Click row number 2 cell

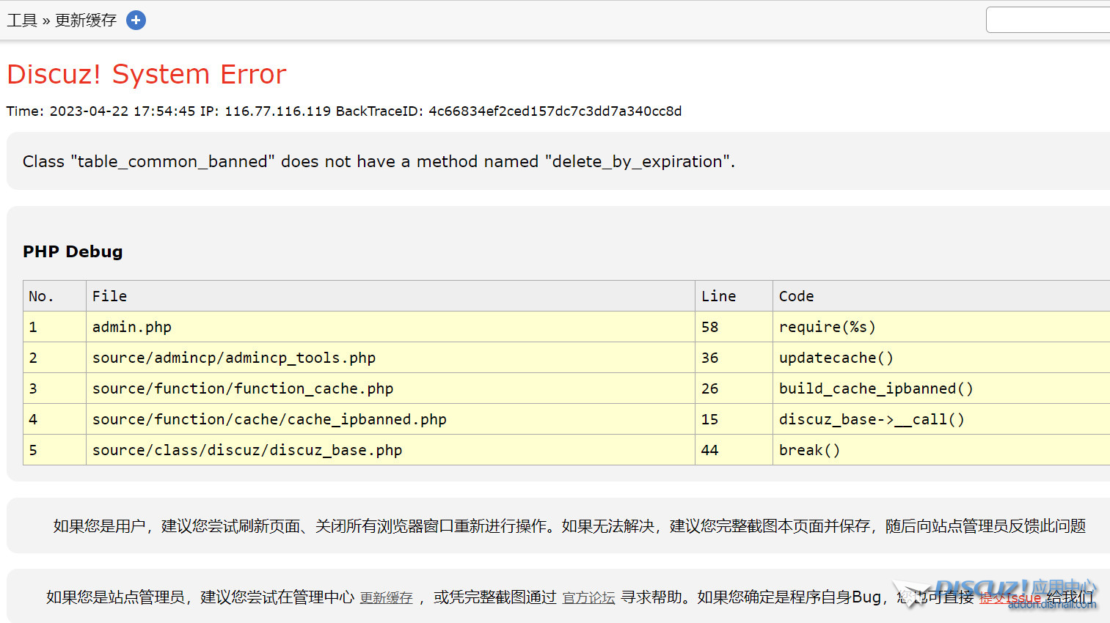(55, 358)
